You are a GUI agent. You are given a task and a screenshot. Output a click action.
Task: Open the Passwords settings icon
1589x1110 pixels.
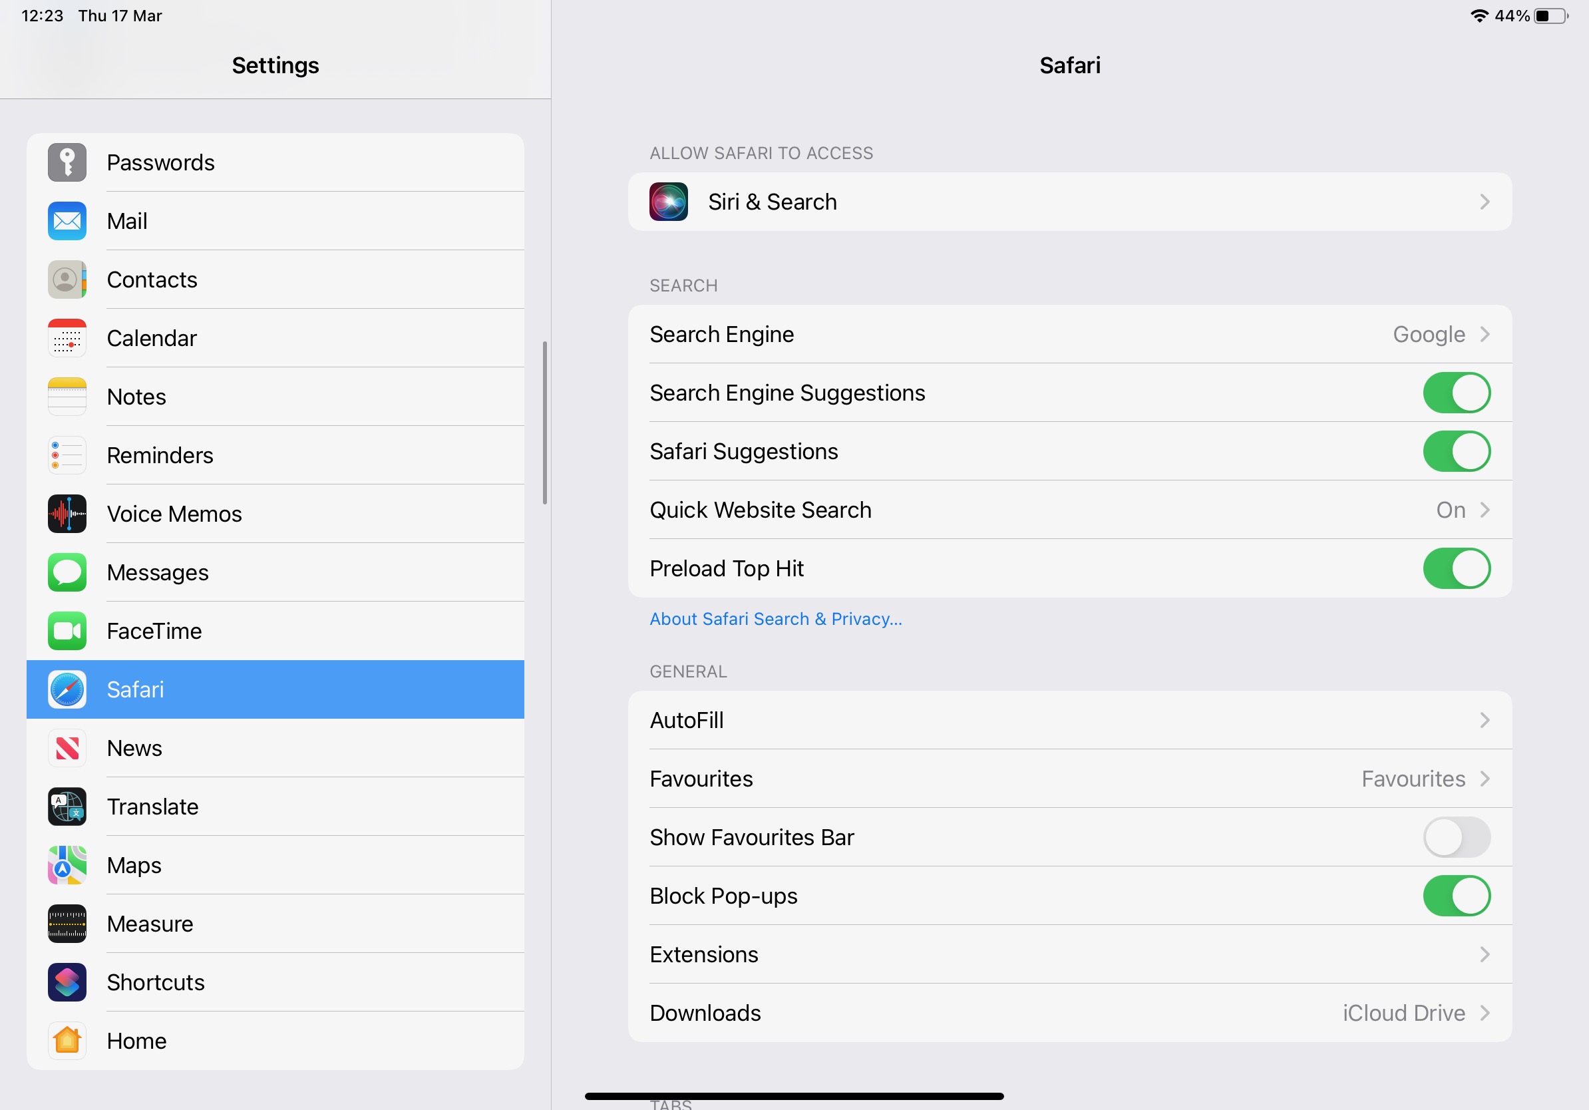[67, 162]
